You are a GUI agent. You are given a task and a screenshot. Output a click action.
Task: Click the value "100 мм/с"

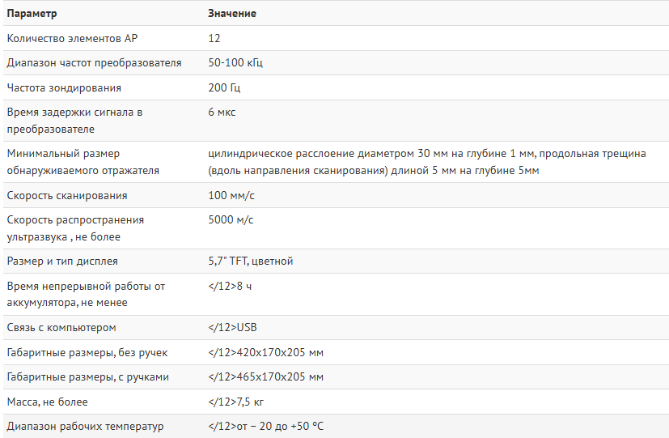(x=231, y=196)
